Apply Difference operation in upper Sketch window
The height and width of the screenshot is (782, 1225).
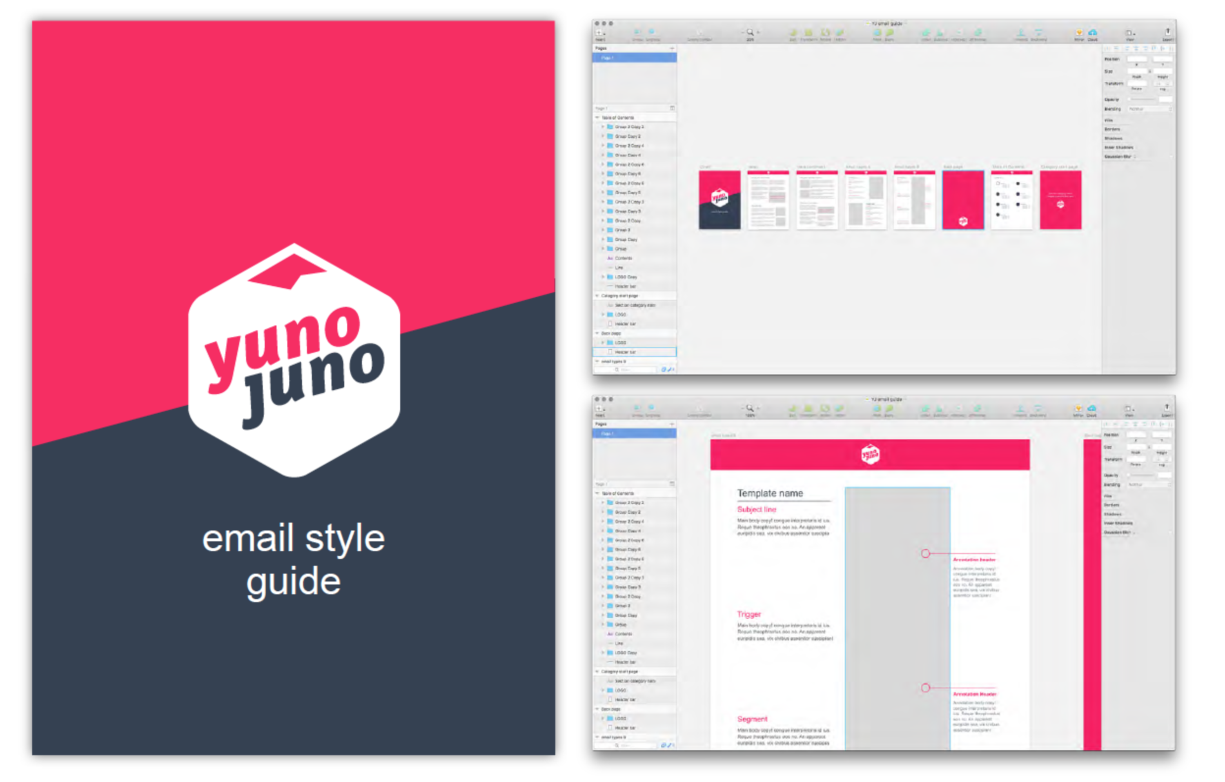977,34
